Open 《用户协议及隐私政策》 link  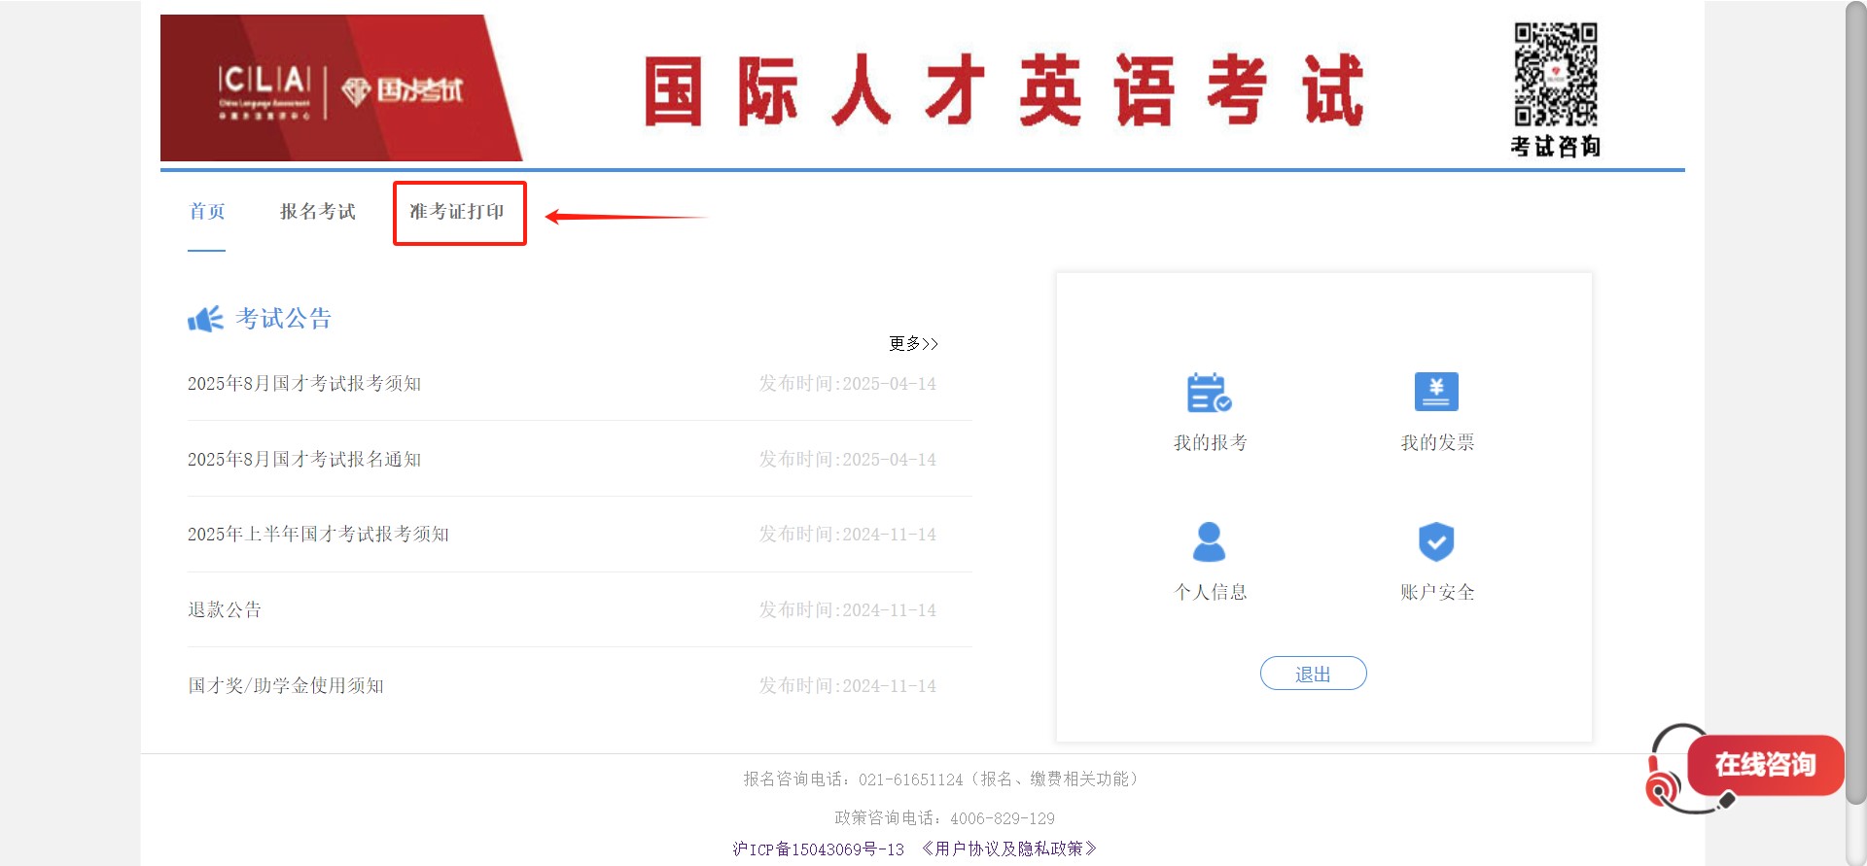(x=1009, y=849)
